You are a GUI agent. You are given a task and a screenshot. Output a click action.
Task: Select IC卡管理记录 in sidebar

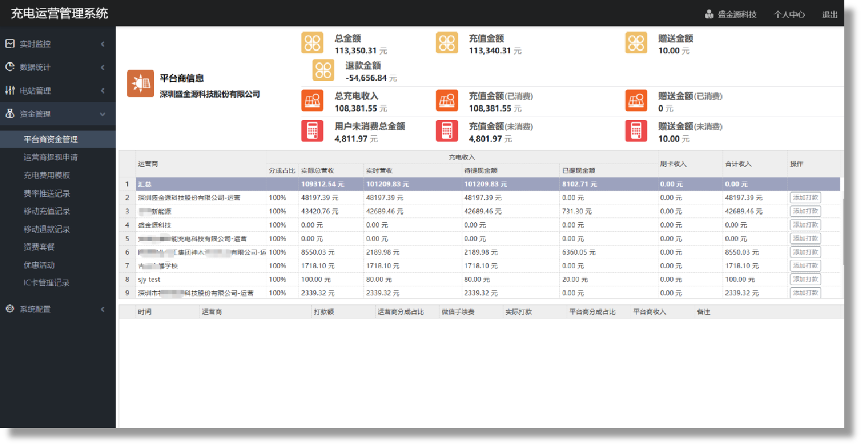coord(46,282)
